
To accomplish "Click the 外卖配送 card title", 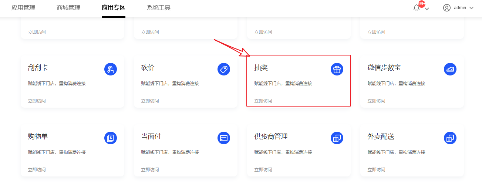I will 381,137.
